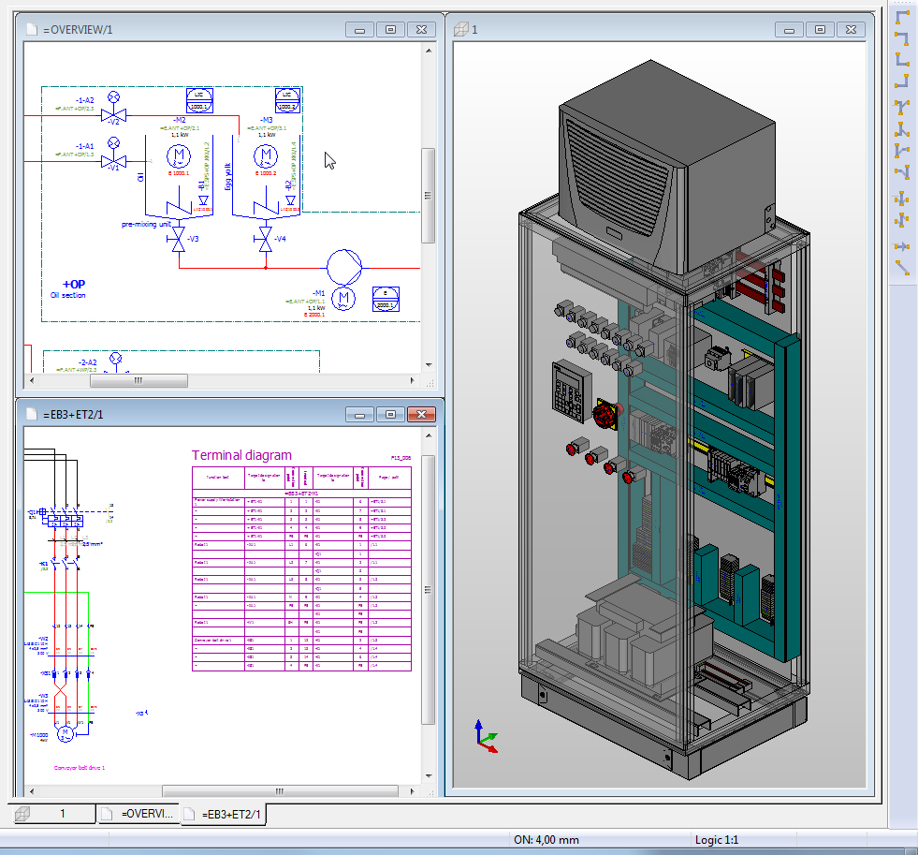Select the T-node right connection symbol

click(901, 150)
